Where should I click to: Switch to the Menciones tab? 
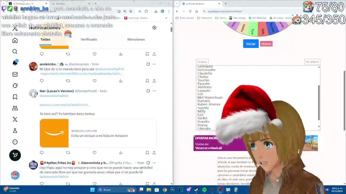(136, 39)
